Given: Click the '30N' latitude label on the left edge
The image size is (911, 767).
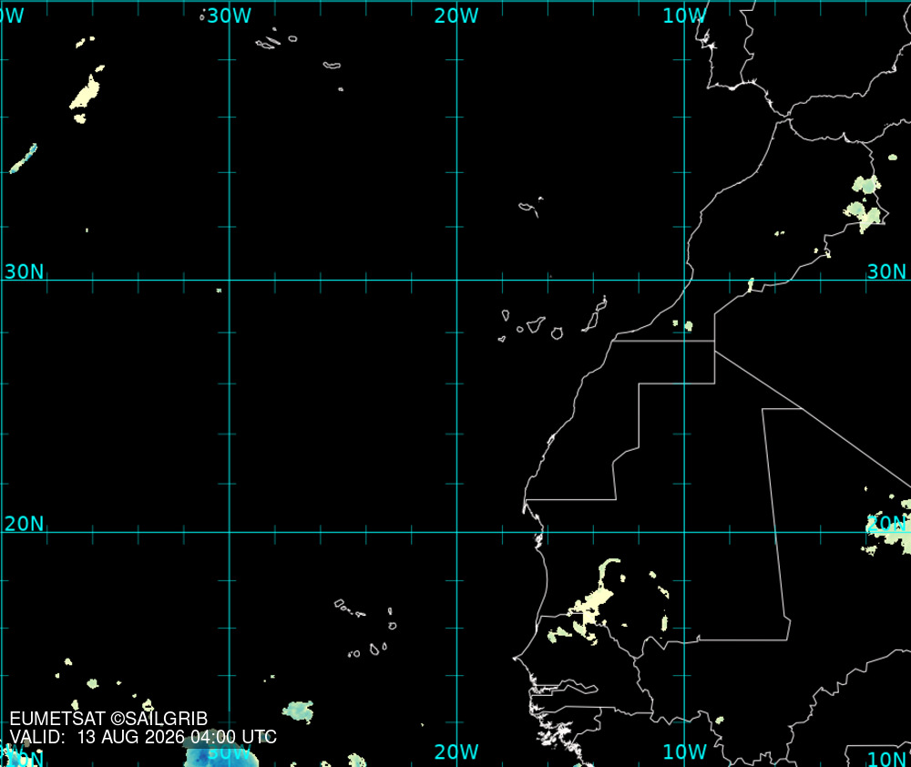Looking at the screenshot, I should (x=24, y=271).
